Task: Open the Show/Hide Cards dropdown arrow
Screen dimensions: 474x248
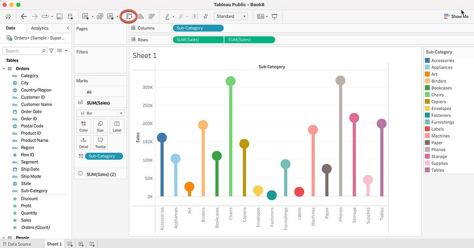Action: click(x=267, y=16)
